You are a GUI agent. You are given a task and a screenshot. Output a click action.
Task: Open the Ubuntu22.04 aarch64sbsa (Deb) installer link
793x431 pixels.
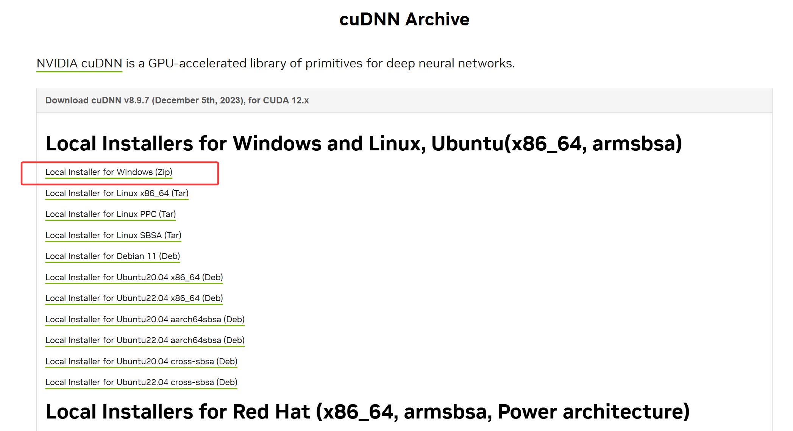(x=145, y=340)
